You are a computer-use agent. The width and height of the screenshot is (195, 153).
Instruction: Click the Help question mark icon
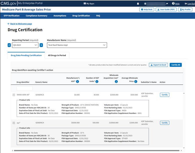click(173, 4)
